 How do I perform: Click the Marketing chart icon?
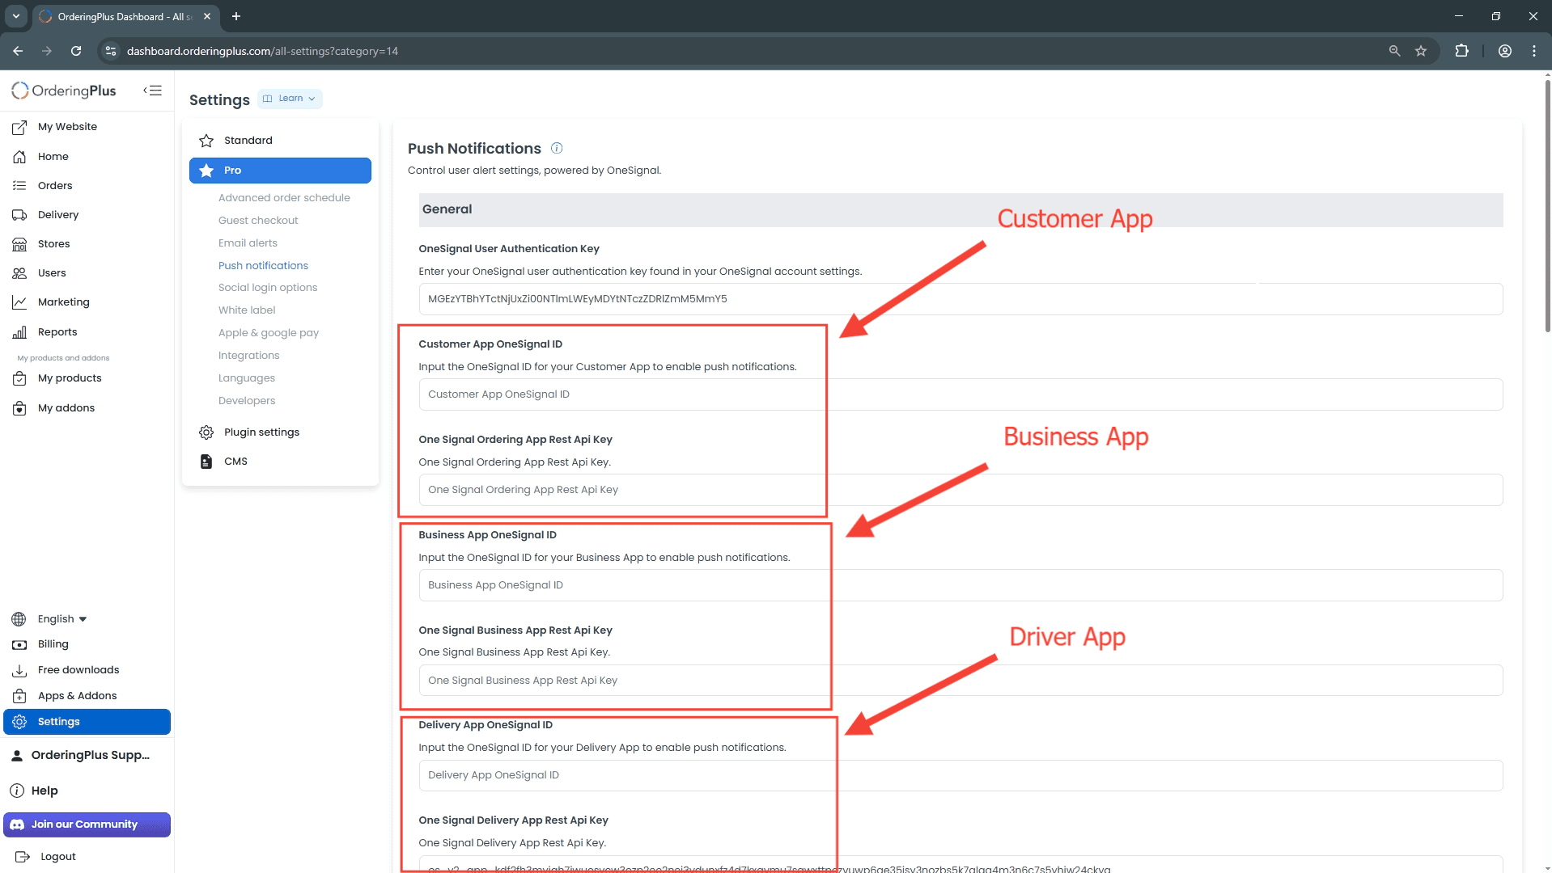pyautogui.click(x=19, y=302)
